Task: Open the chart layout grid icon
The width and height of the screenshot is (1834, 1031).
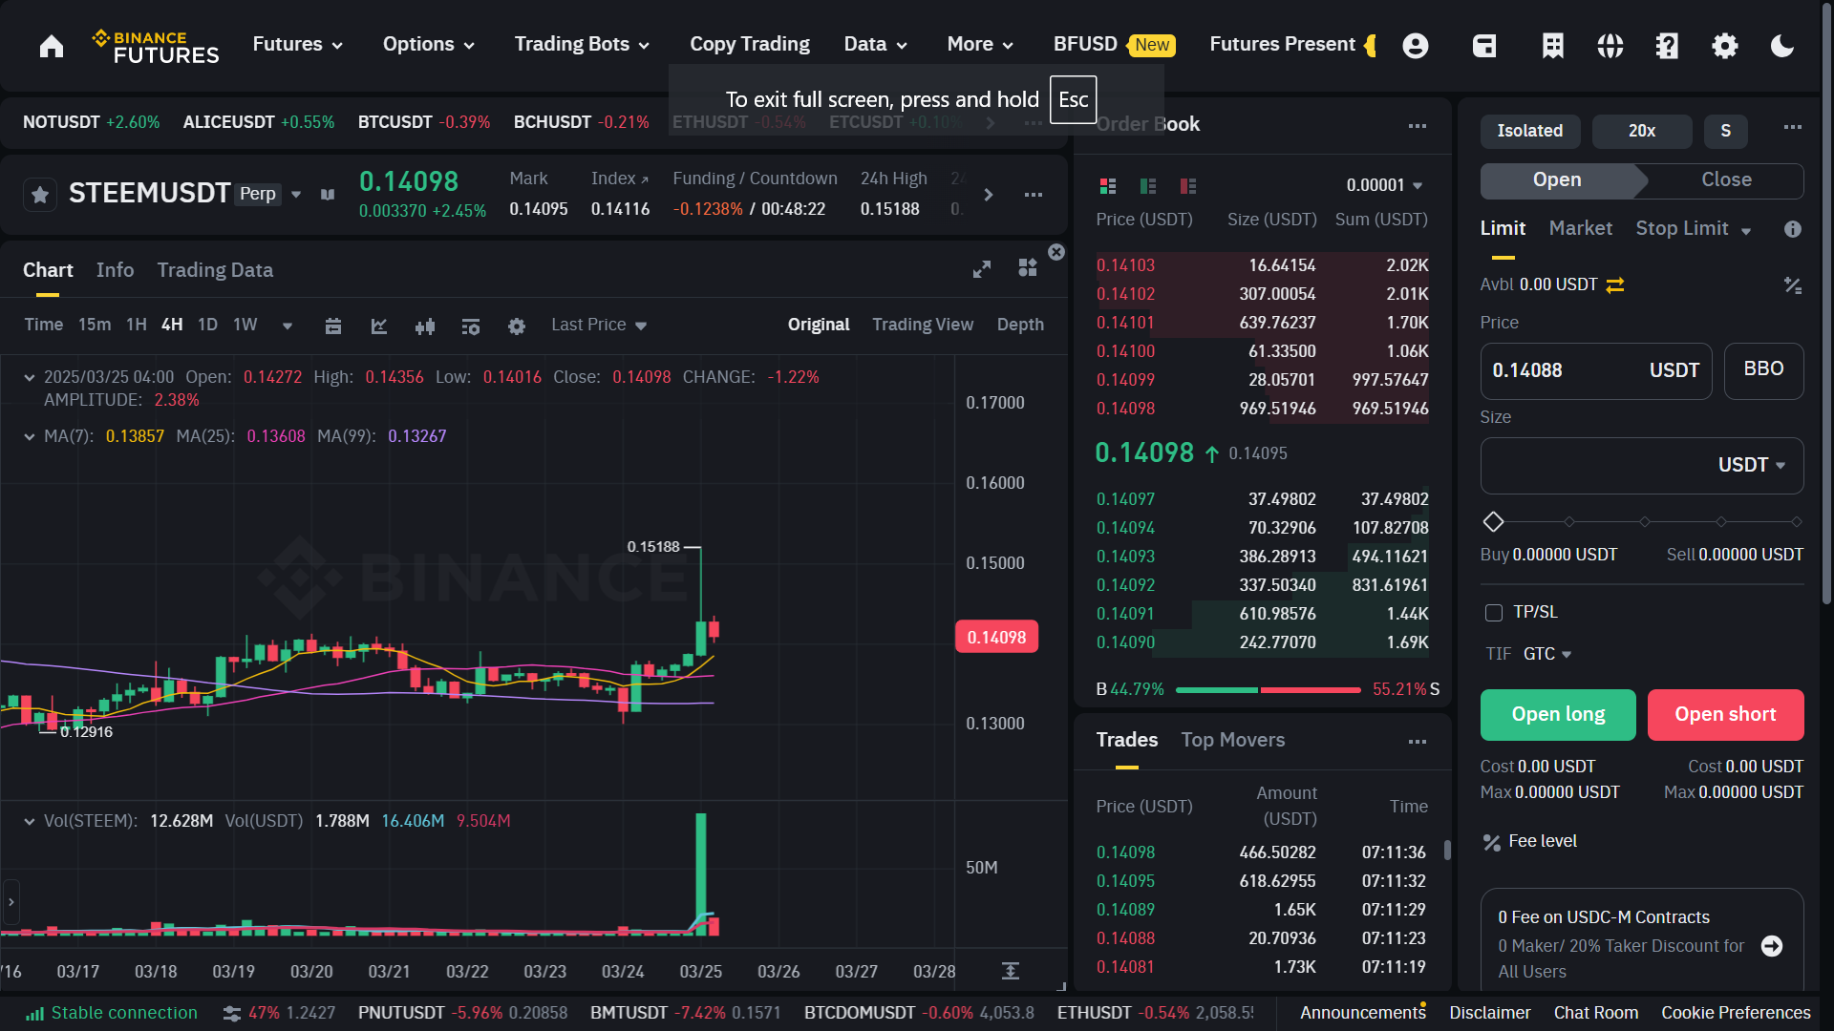Action: (1028, 267)
